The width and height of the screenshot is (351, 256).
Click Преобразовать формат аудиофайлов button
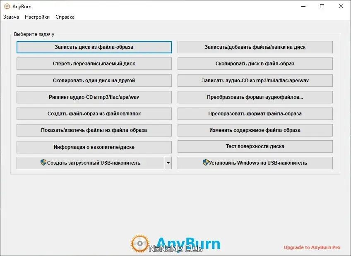tap(255, 97)
